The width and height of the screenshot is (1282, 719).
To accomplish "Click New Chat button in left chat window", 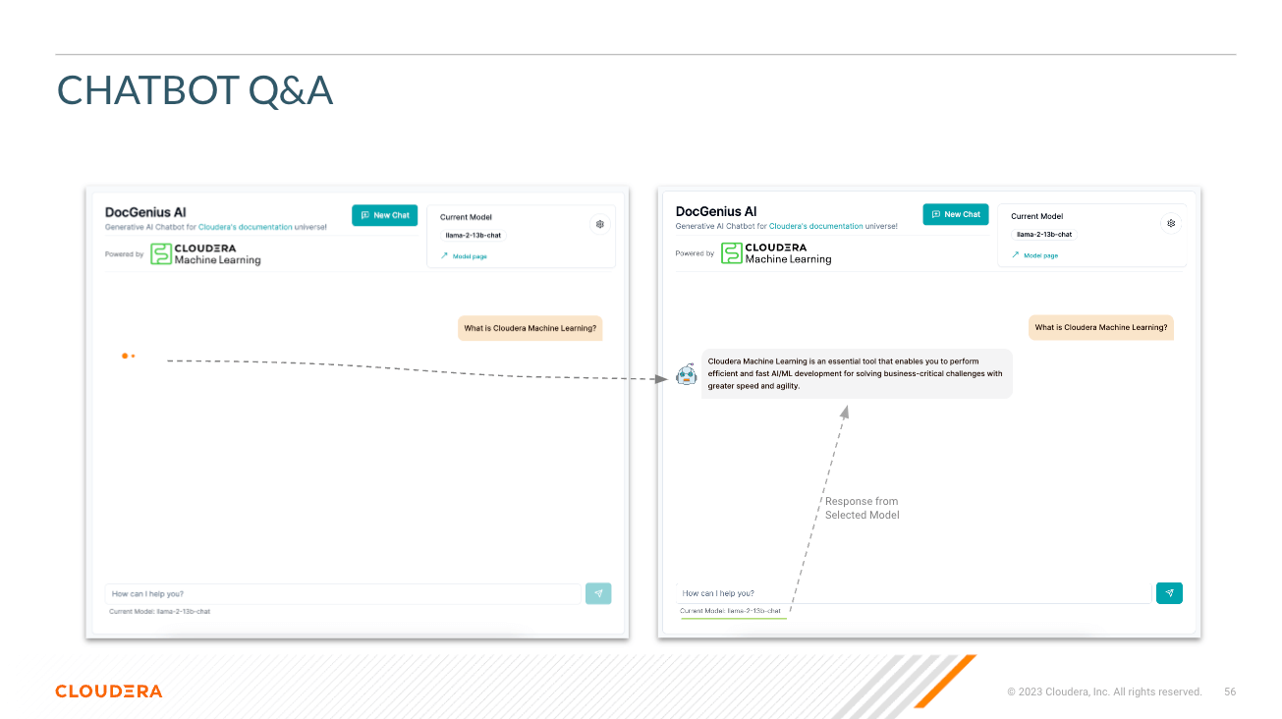I will click(384, 215).
